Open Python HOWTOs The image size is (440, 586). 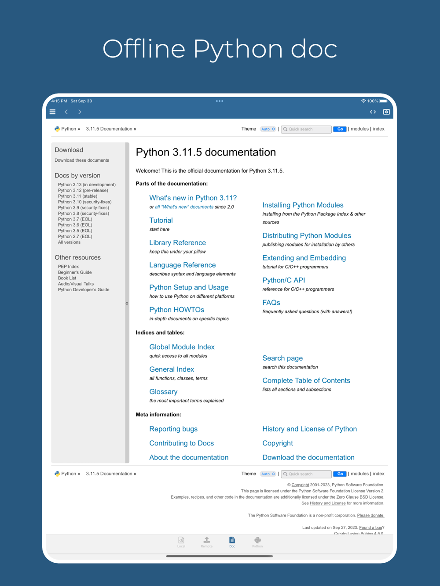176,310
